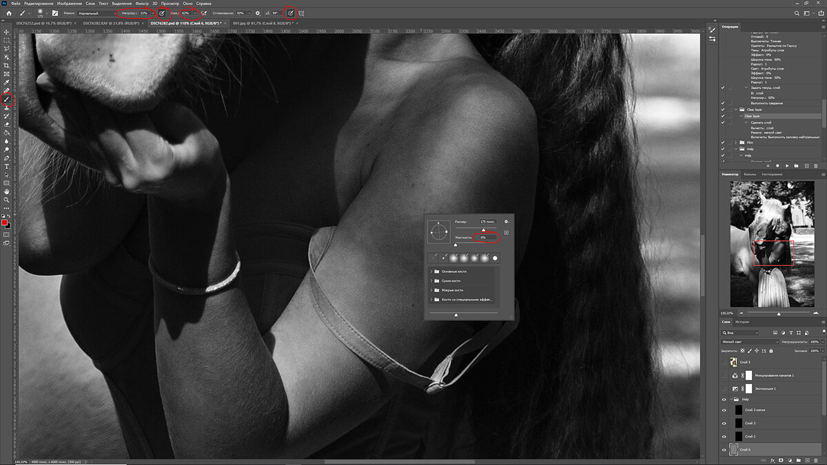The height and width of the screenshot is (465, 827).
Task: Click the navigator zoom slider
Action: point(779,313)
